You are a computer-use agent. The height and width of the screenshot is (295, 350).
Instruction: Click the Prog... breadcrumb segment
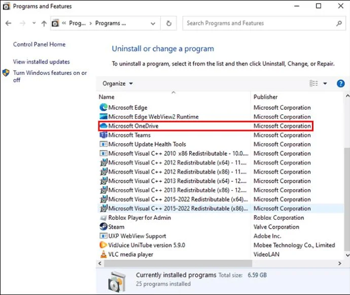tap(77, 23)
